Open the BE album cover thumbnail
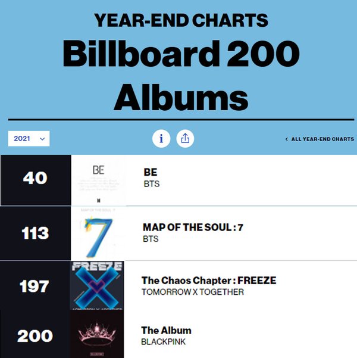The width and height of the screenshot is (357, 358). coord(98,180)
